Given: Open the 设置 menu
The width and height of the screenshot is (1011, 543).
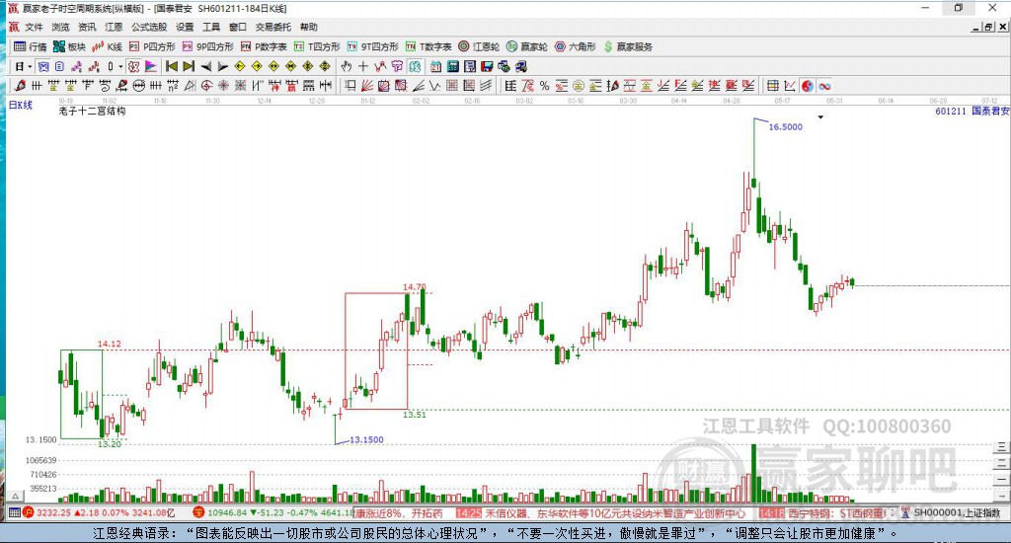Looking at the screenshot, I should 185,27.
